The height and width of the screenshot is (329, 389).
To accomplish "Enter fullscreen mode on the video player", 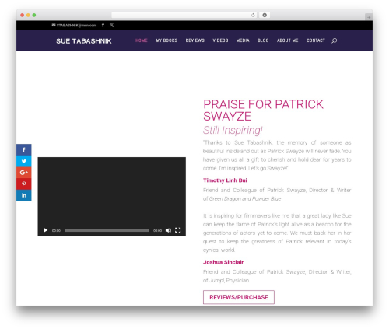I will 177,230.
